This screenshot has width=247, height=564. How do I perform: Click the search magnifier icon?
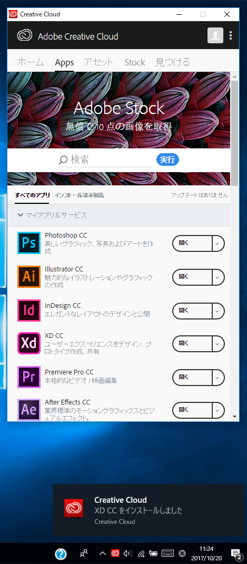point(63,159)
